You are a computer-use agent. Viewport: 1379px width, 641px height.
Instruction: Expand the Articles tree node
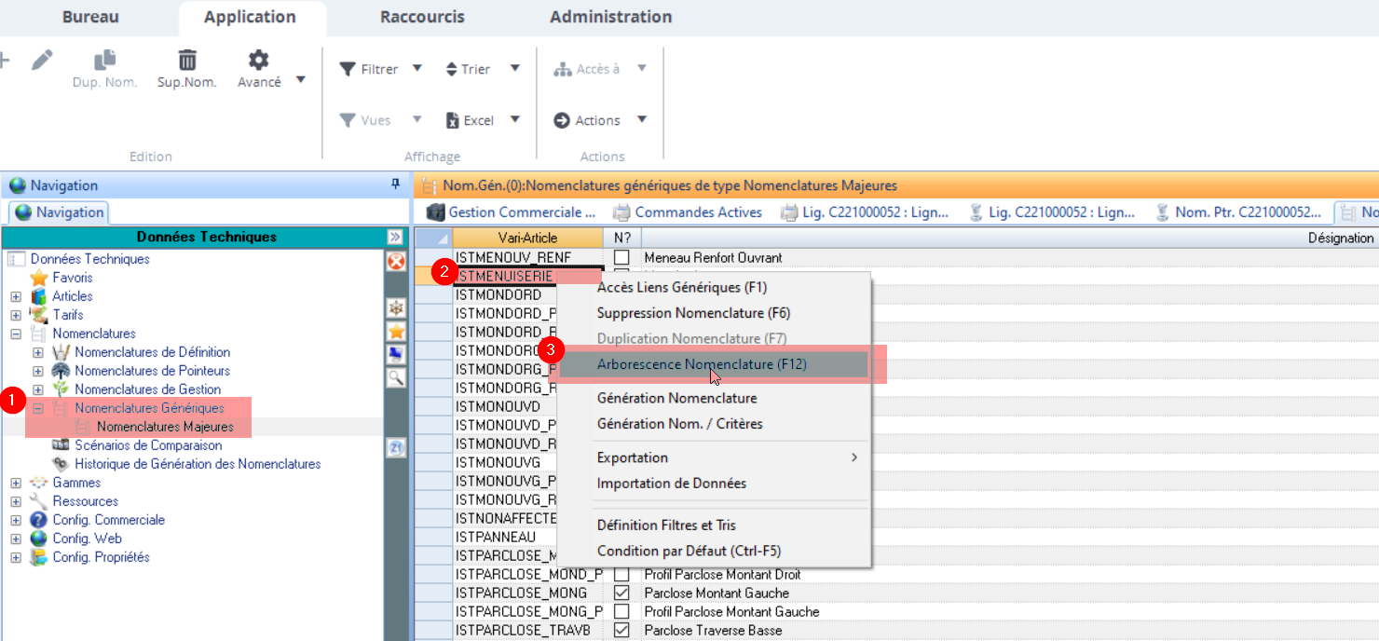16,296
